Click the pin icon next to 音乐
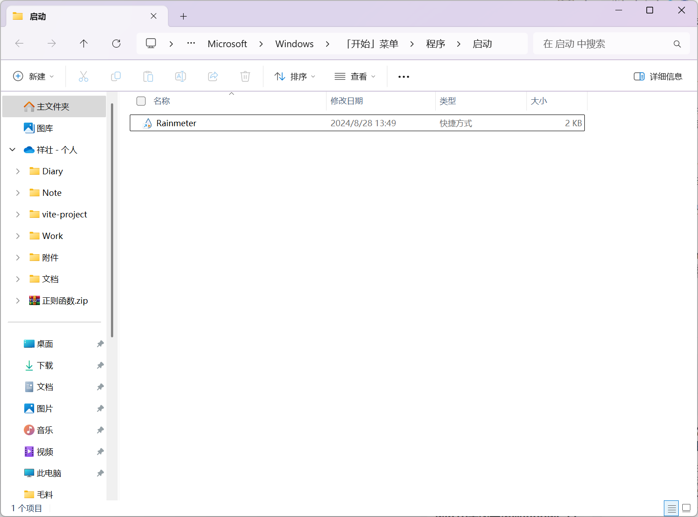698x517 pixels. point(100,430)
